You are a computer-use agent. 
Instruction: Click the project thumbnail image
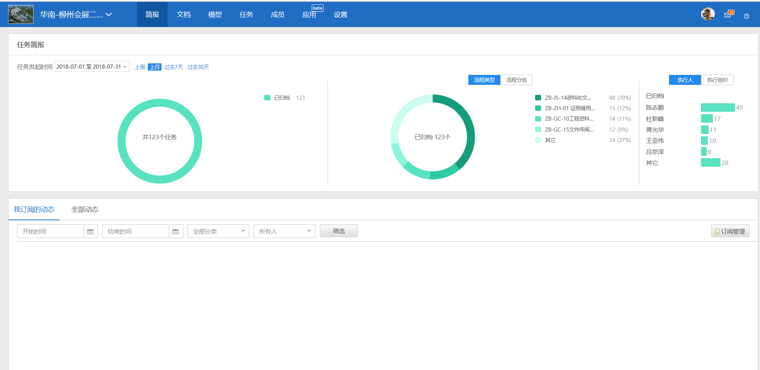(x=21, y=15)
